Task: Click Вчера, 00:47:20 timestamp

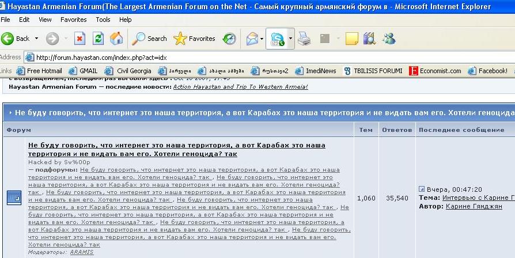Action: coord(455,189)
